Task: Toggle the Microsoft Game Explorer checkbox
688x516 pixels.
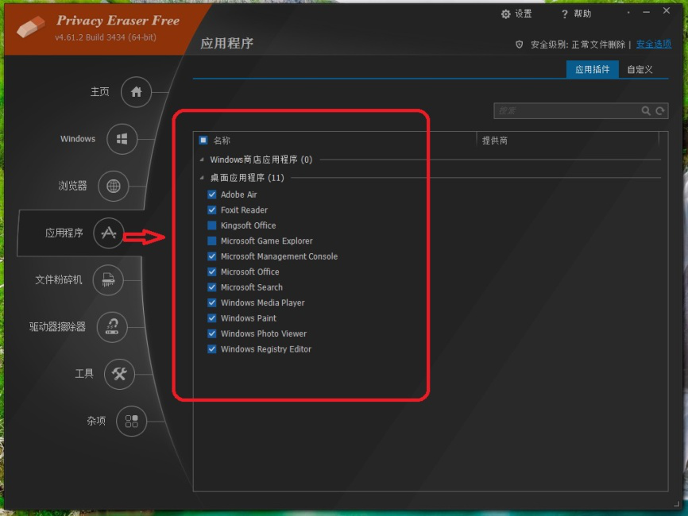Action: coord(212,241)
